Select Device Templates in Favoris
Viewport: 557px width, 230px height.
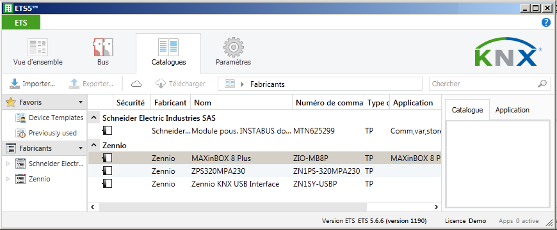[x=56, y=118]
